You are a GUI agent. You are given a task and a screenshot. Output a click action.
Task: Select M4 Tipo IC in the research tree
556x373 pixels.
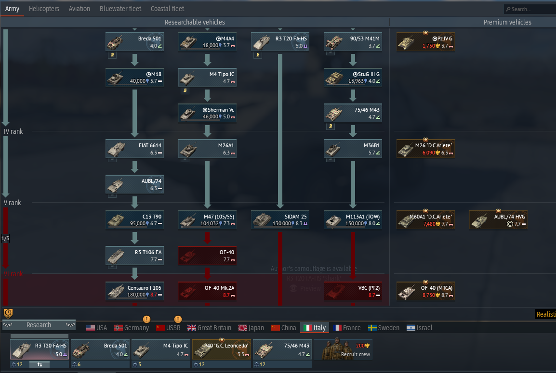[x=208, y=77]
